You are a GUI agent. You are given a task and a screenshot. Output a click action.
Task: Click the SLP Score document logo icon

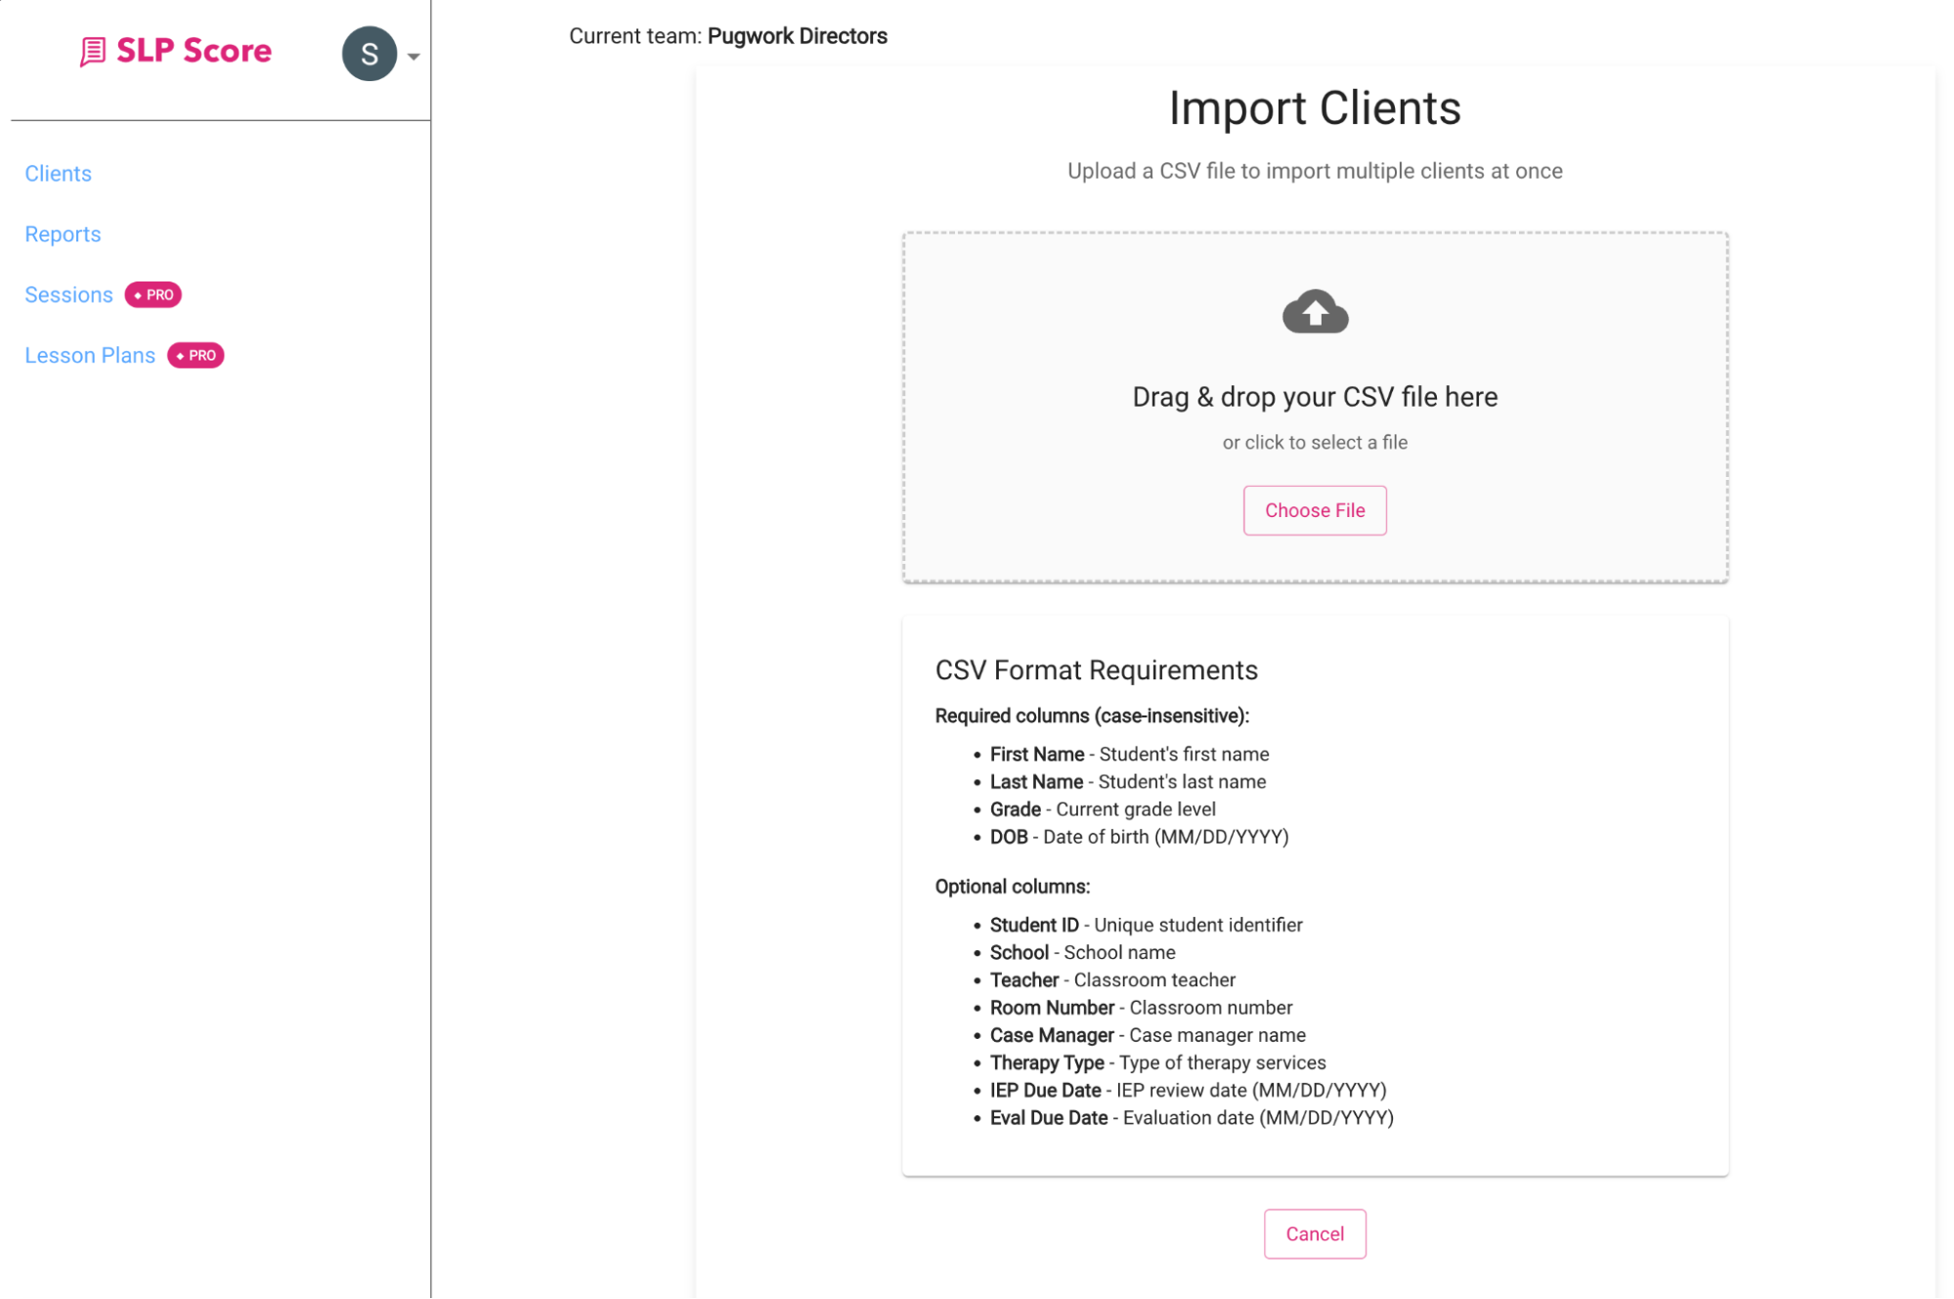click(x=92, y=51)
